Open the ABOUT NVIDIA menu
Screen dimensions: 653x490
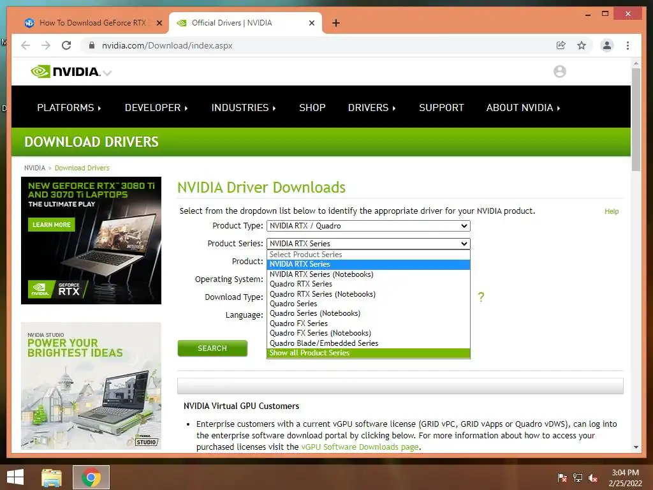coord(523,107)
